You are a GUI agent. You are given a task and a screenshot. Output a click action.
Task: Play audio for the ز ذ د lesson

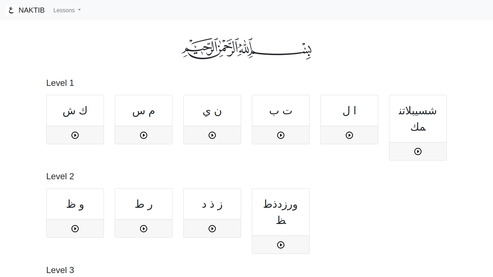click(212, 228)
